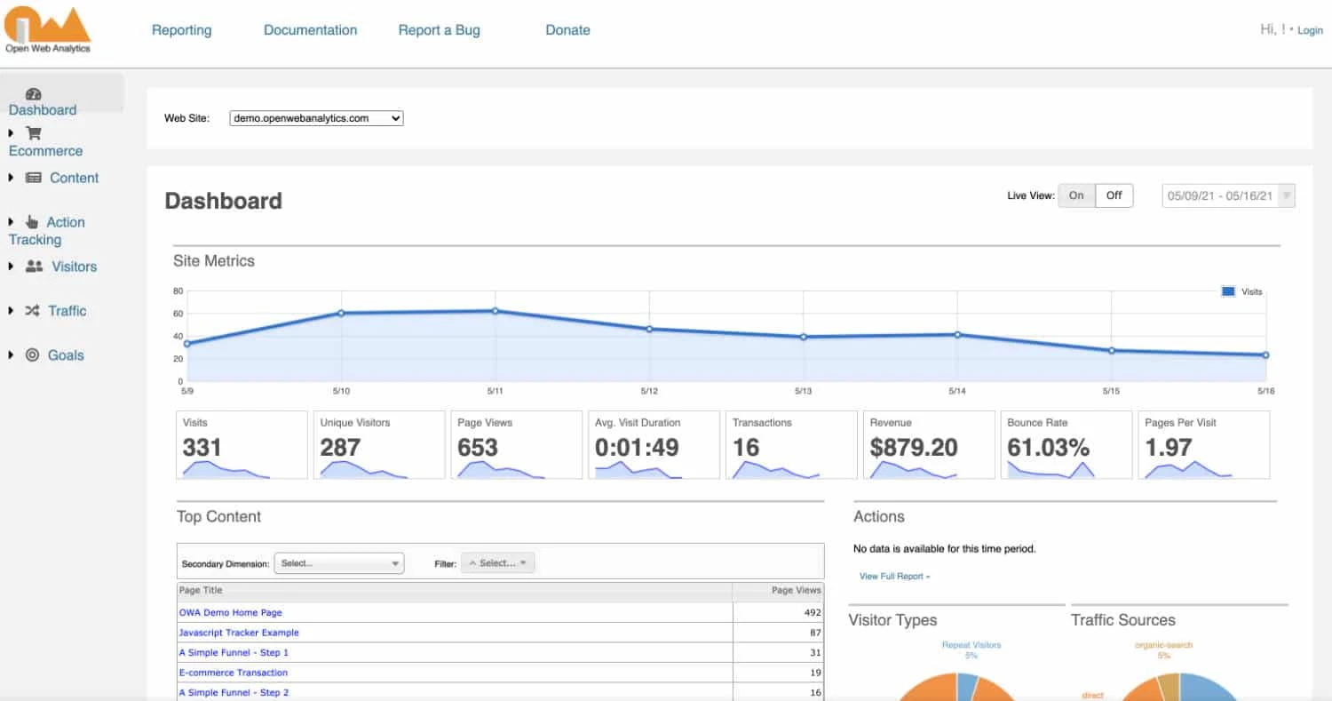Viewport: 1332px width, 701px height.
Task: Click the Traffic shuffle icon
Action: pos(33,310)
